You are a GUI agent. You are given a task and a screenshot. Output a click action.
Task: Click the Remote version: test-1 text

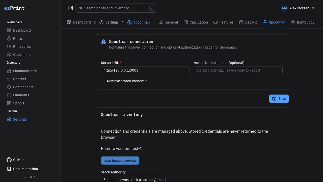122,148
